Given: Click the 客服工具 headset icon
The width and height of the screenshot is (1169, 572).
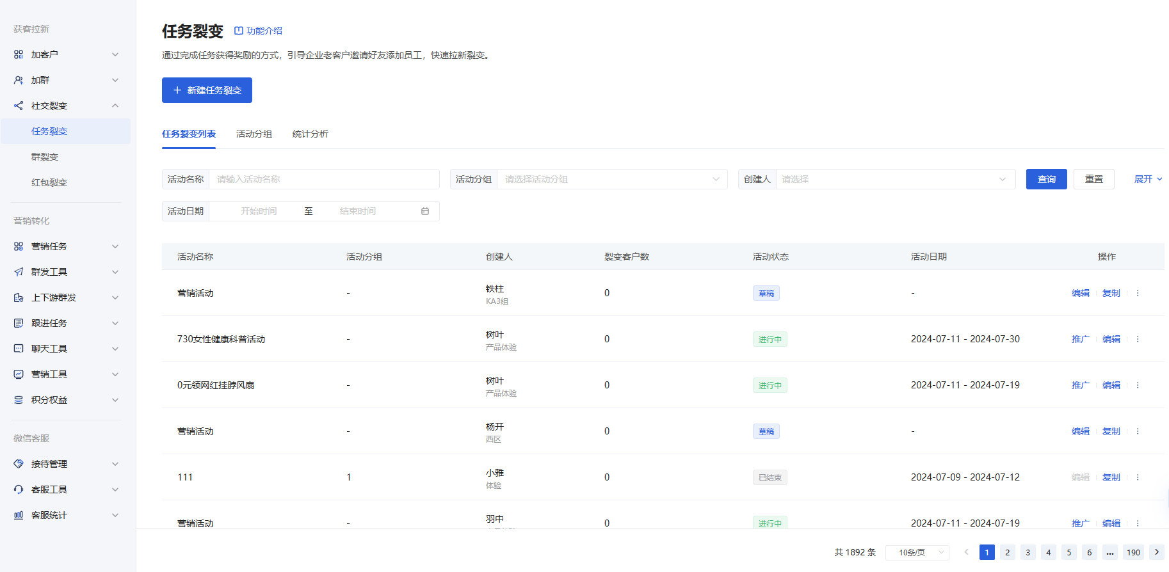Looking at the screenshot, I should pos(19,489).
